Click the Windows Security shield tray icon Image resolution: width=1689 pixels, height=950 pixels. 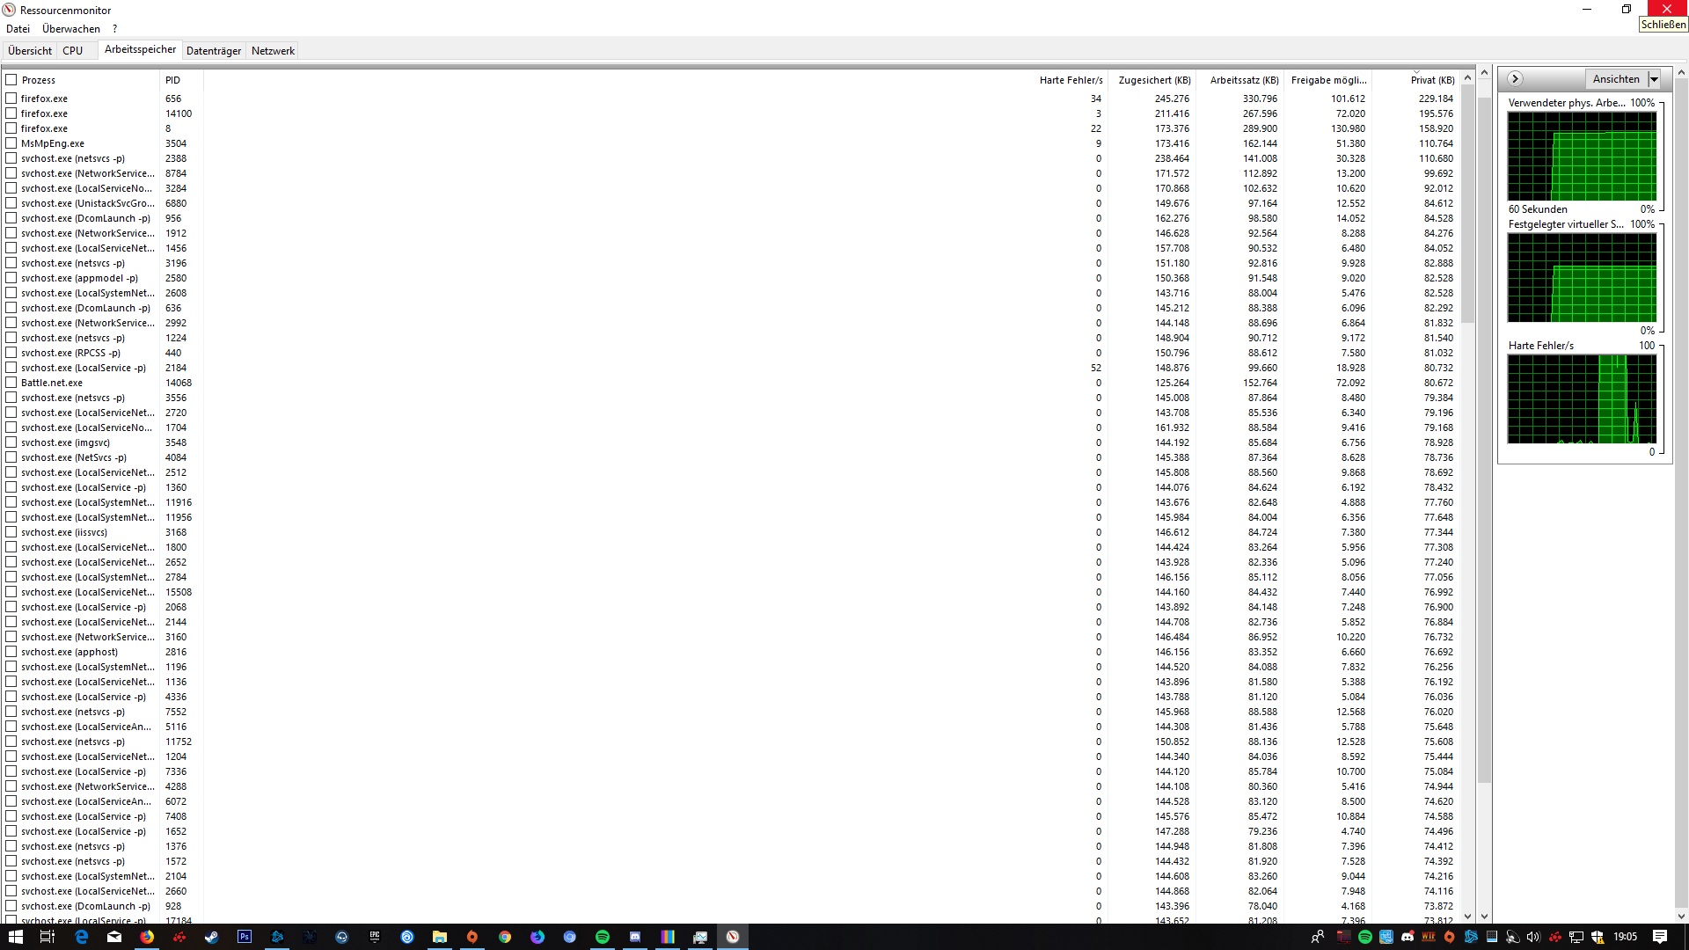pyautogui.click(x=1598, y=937)
